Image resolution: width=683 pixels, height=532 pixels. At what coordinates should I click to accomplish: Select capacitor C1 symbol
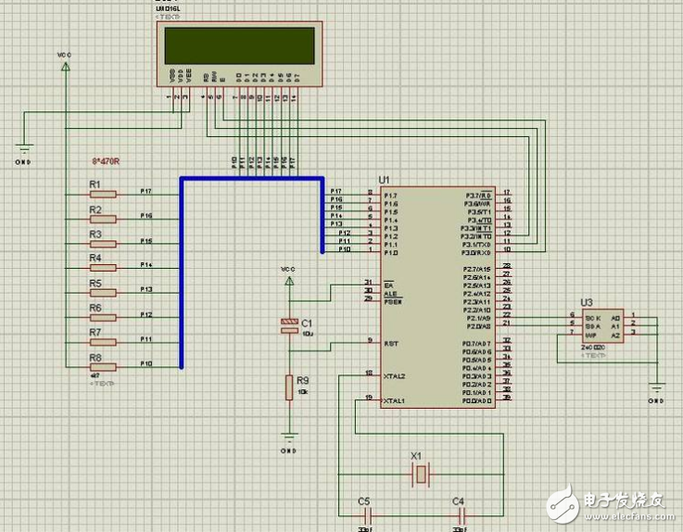(289, 323)
